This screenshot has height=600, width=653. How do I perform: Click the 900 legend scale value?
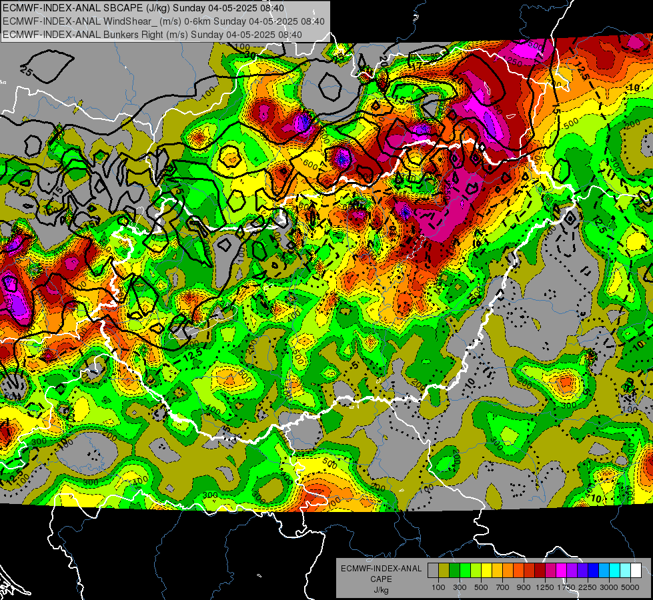(x=524, y=587)
